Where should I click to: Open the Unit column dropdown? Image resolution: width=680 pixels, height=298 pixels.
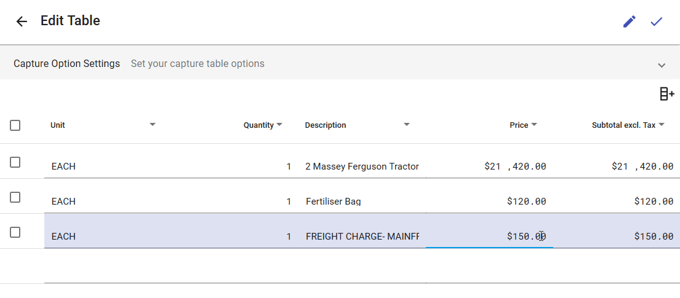[153, 125]
